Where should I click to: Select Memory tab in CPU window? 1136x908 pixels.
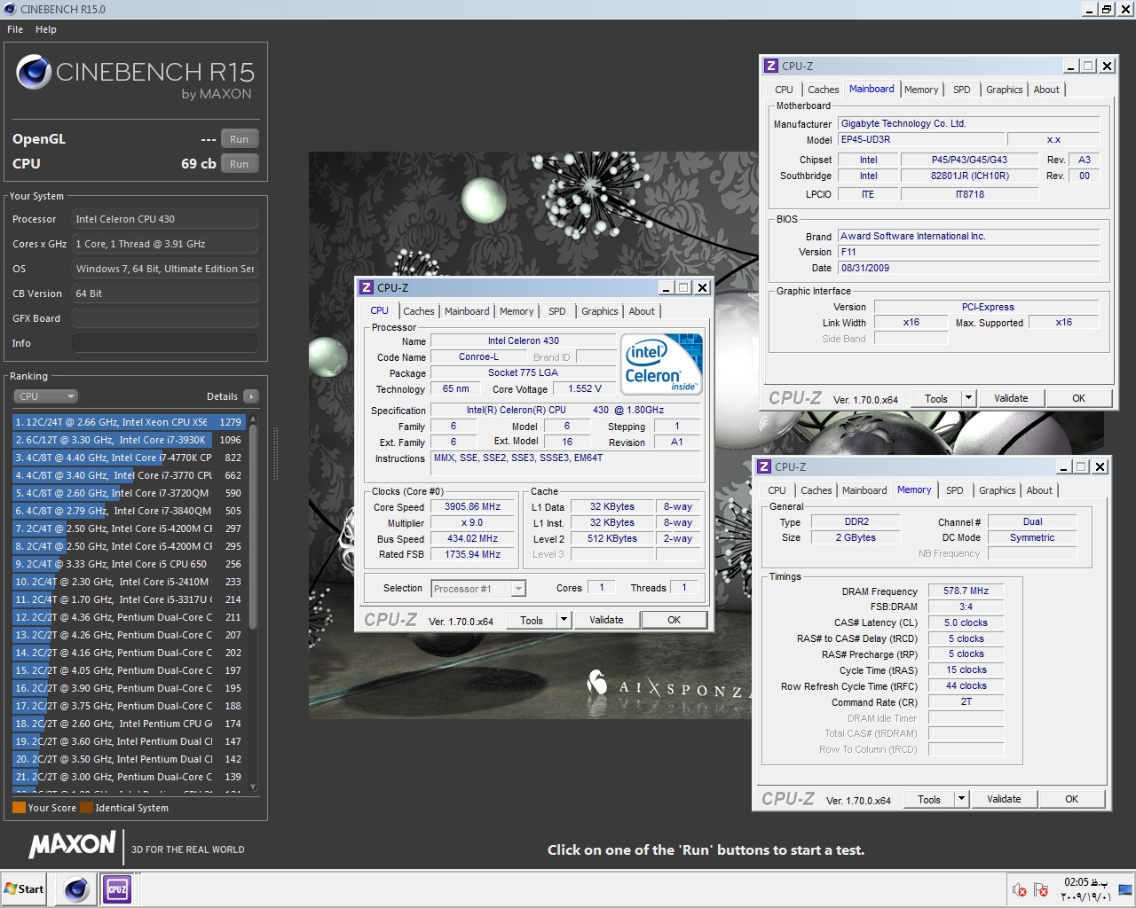coord(517,311)
